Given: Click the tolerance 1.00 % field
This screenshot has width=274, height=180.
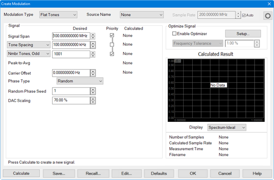Looking at the screenshot, I should pos(239,43).
